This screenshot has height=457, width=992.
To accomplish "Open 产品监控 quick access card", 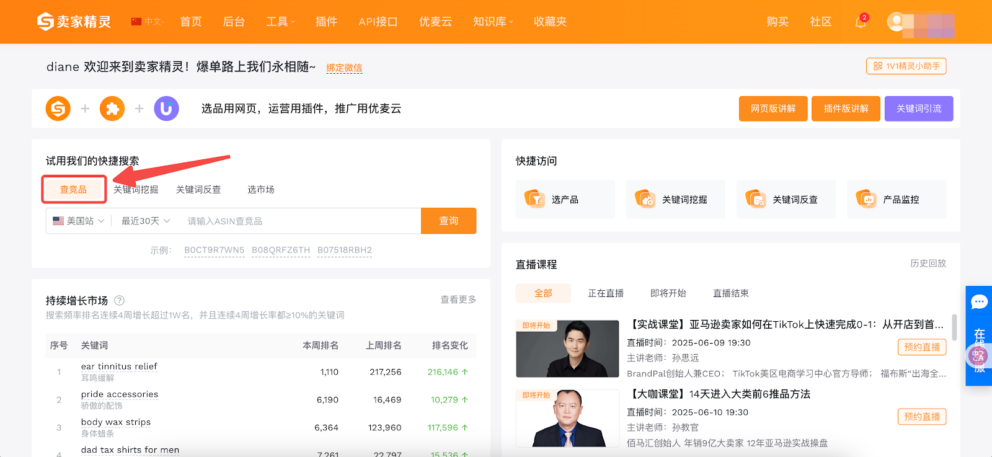I will 897,200.
